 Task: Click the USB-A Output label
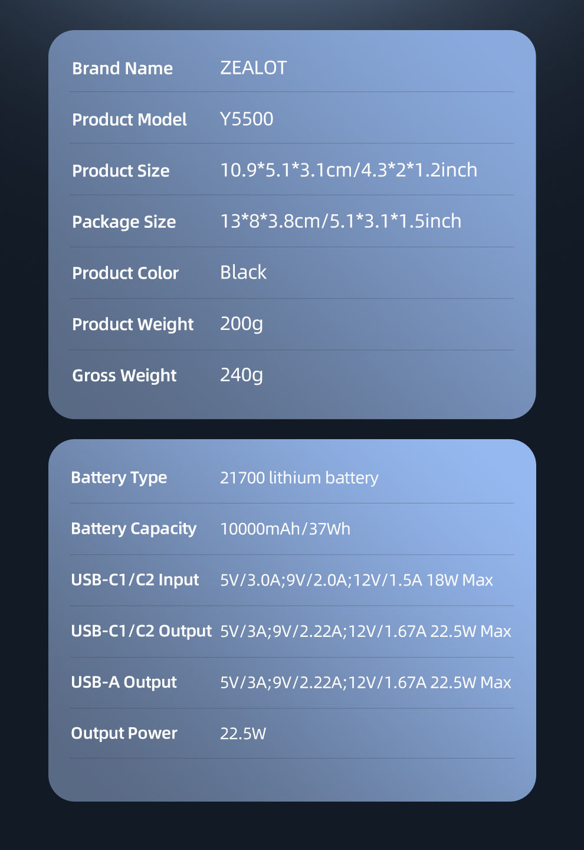pos(123,682)
